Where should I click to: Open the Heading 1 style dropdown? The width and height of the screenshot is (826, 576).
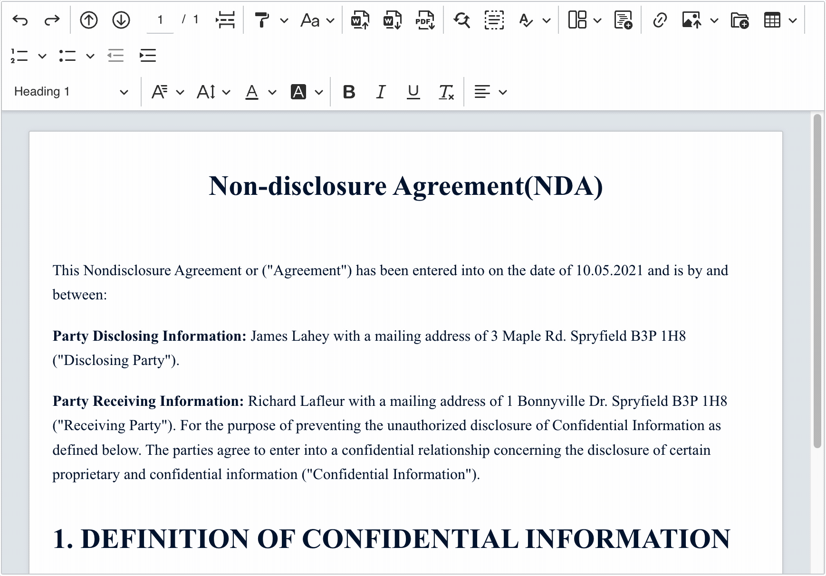pos(71,92)
